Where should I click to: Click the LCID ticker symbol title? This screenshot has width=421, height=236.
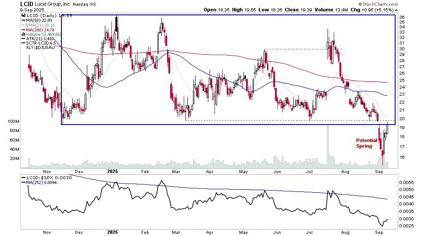click(27, 4)
